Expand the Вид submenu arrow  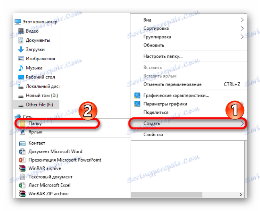coord(242,20)
